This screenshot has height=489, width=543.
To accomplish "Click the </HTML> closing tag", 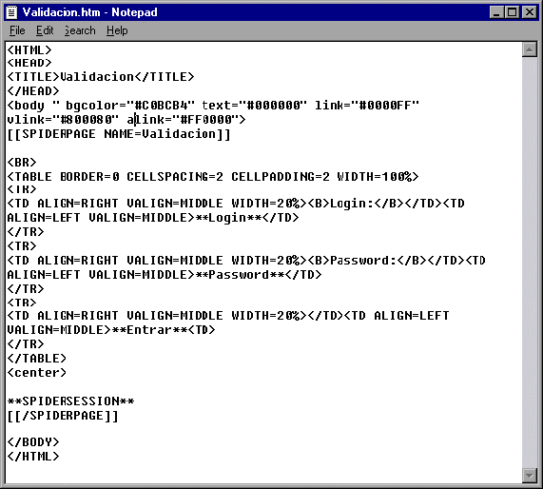I will (33, 457).
